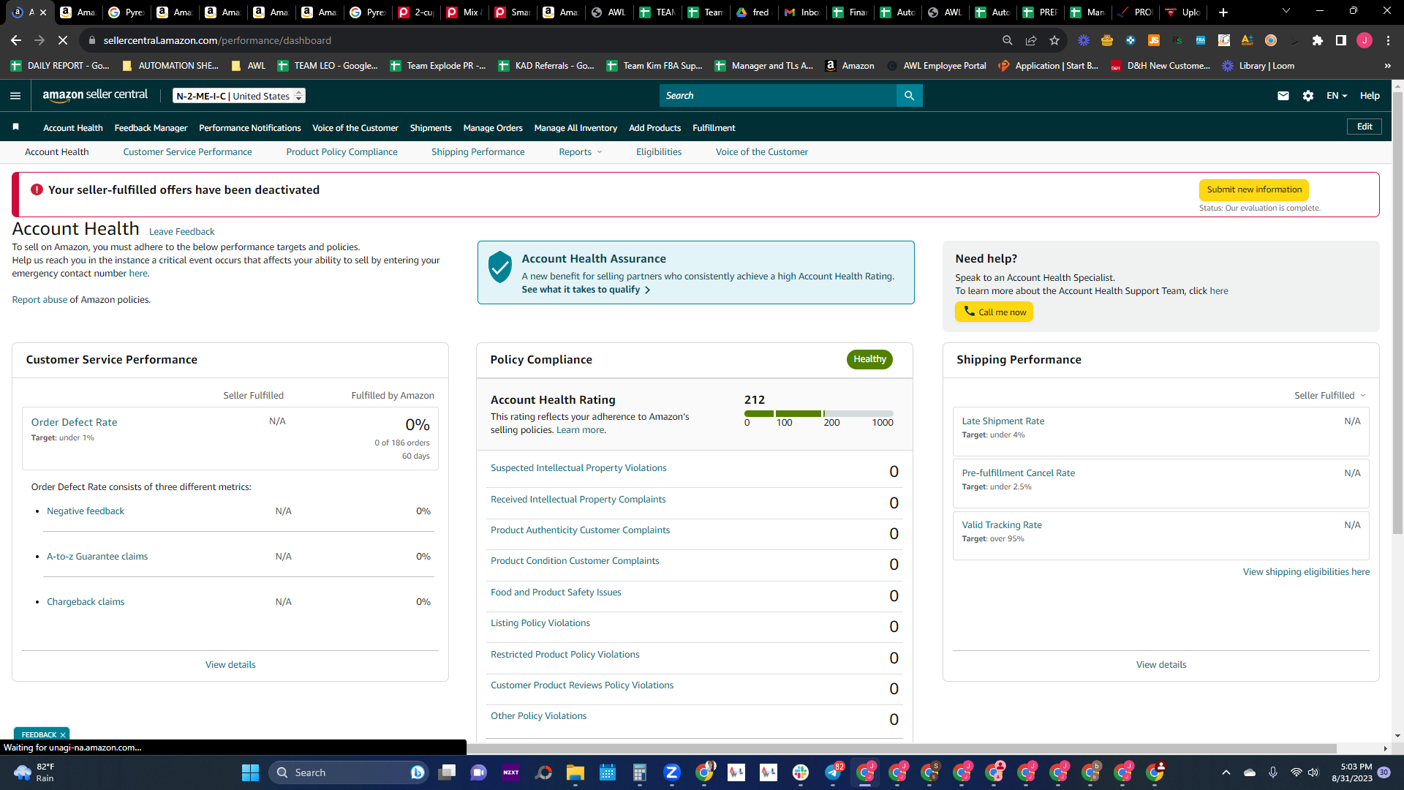Open the Order Defect Rate link
The width and height of the screenshot is (1404, 790).
pos(74,422)
